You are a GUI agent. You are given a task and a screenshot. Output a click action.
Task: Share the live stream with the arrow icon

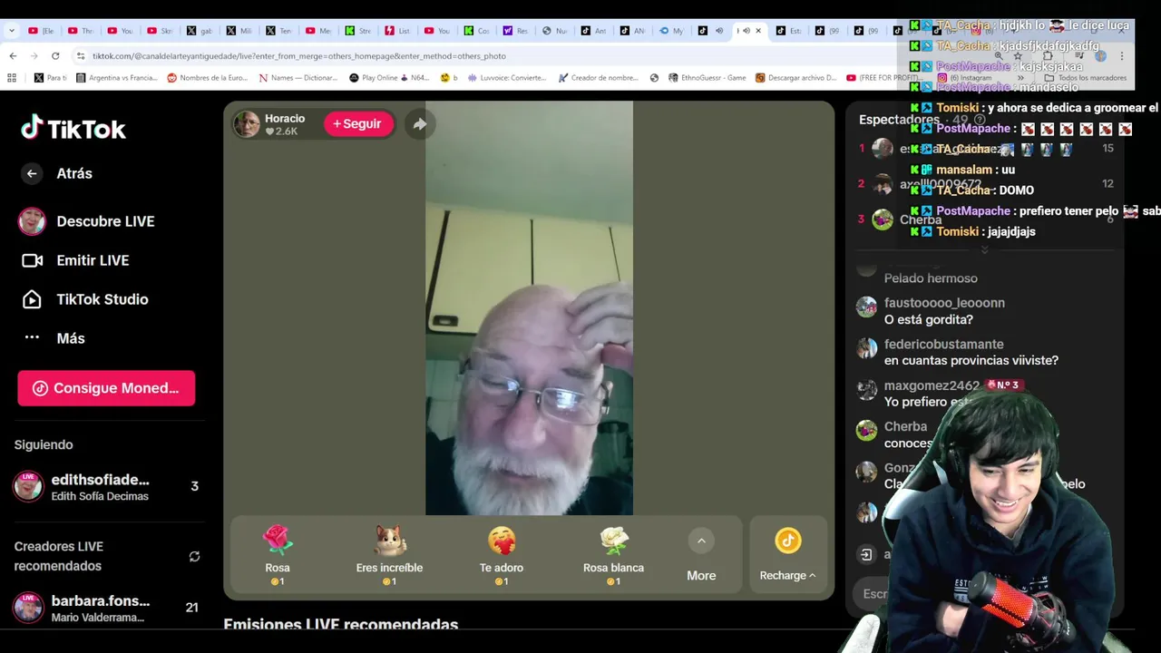click(x=419, y=124)
